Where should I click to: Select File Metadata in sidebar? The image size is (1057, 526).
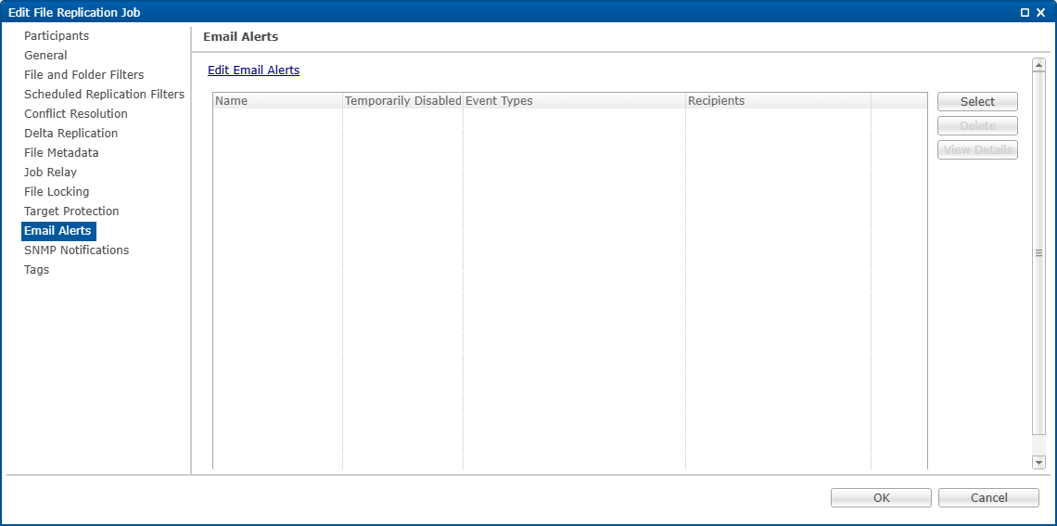click(61, 153)
